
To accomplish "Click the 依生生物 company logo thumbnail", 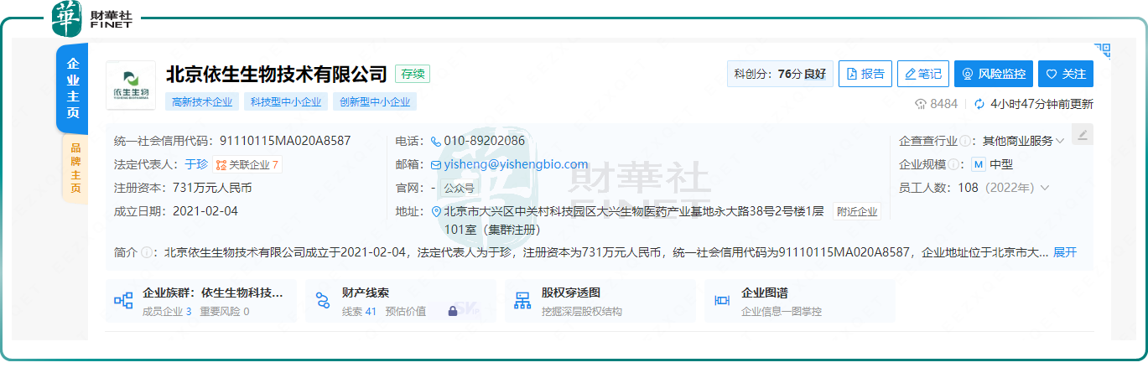I will coord(130,85).
